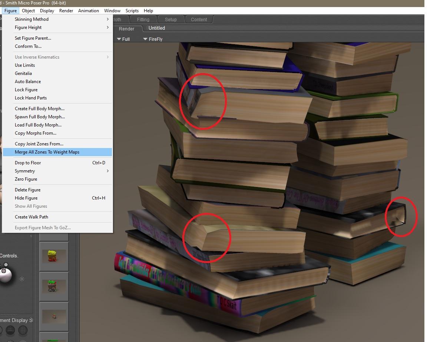Open the Full display dropdown
Viewport: 427px width, 342px height.
click(x=123, y=39)
